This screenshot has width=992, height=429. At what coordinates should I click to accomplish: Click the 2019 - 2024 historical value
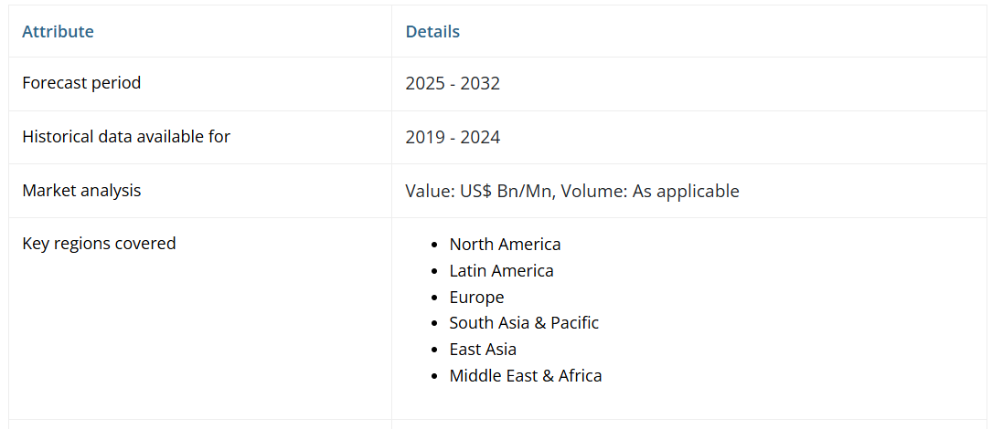pyautogui.click(x=453, y=138)
